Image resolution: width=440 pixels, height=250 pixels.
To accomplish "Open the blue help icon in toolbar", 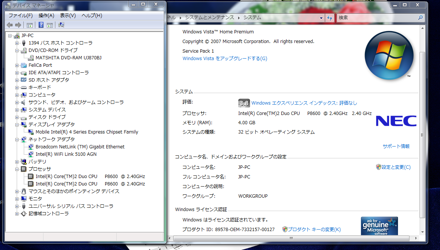I will [x=41, y=25].
